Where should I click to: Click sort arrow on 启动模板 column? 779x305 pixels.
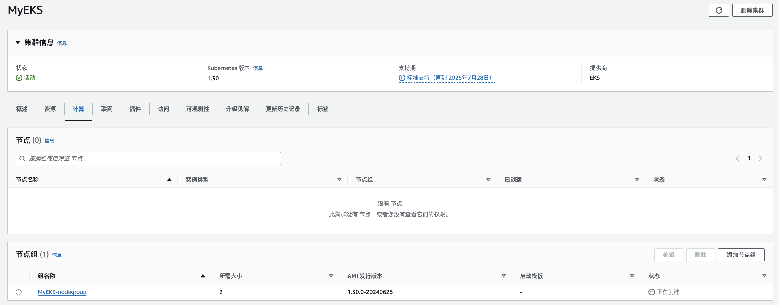(632, 276)
